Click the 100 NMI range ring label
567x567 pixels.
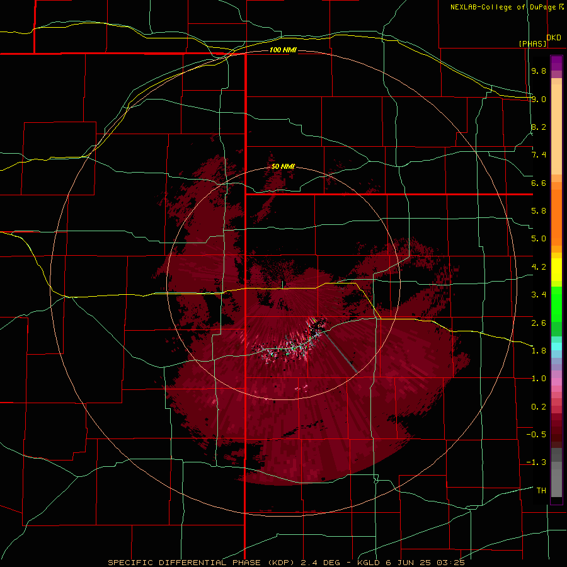point(283,50)
